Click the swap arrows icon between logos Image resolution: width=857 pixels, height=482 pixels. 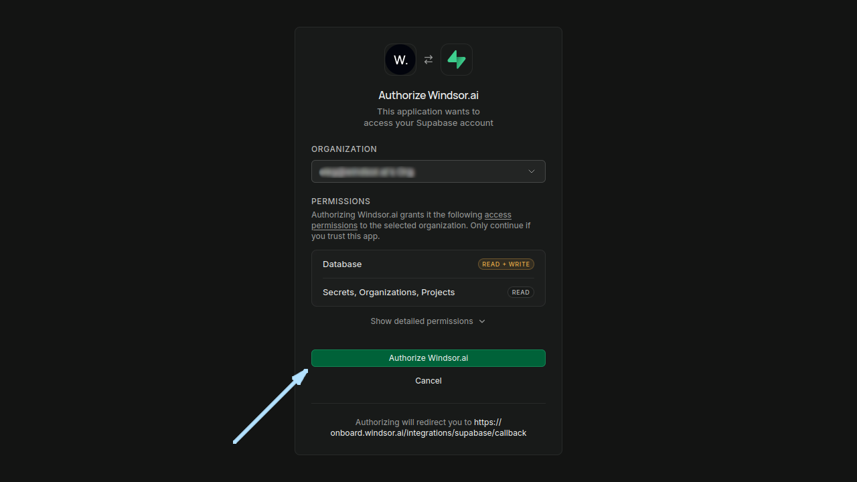coord(428,60)
